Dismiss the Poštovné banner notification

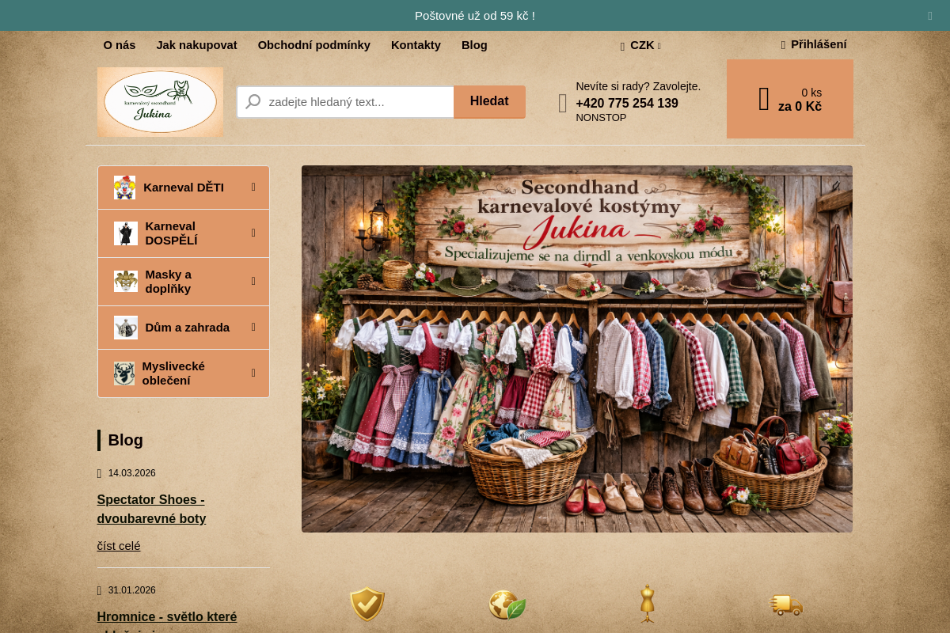click(930, 15)
